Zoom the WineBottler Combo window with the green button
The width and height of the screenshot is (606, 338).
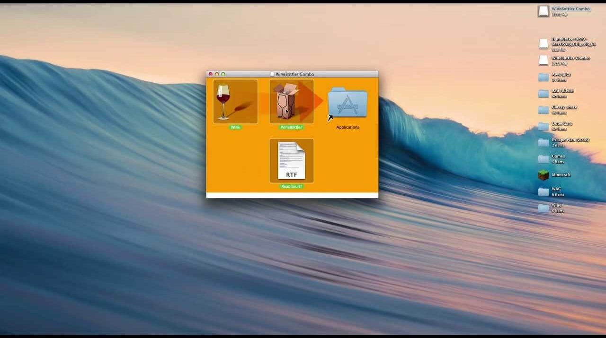223,74
